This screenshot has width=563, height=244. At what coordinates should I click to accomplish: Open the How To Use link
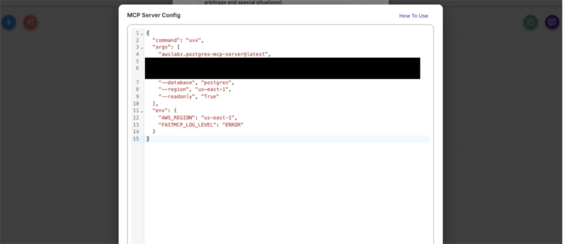[414, 16]
